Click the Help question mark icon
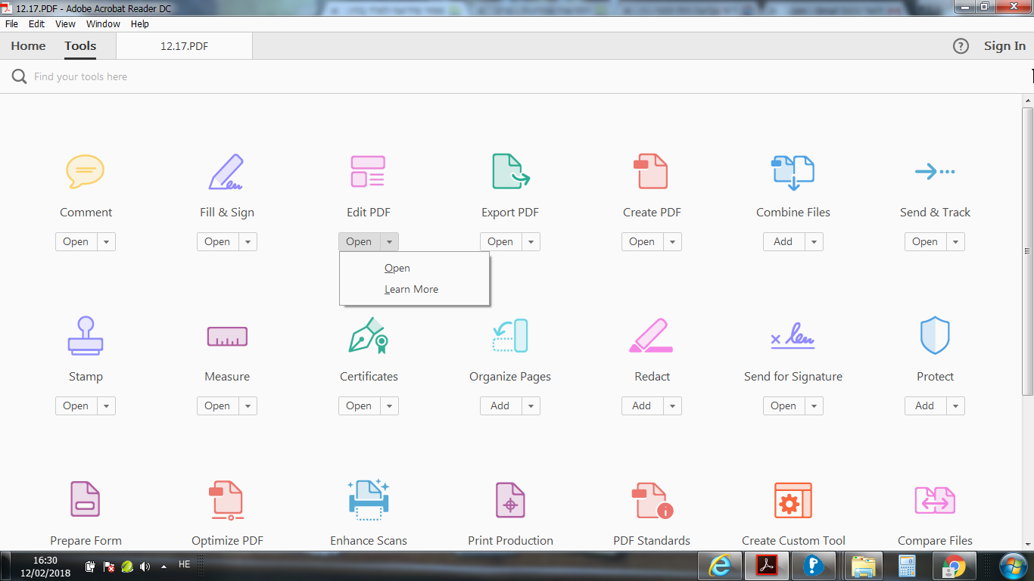 click(961, 46)
